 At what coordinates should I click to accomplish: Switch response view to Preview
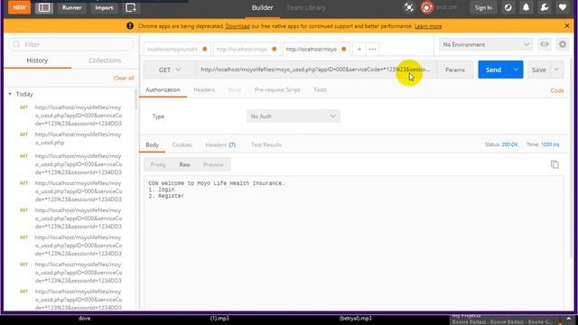pyautogui.click(x=213, y=164)
